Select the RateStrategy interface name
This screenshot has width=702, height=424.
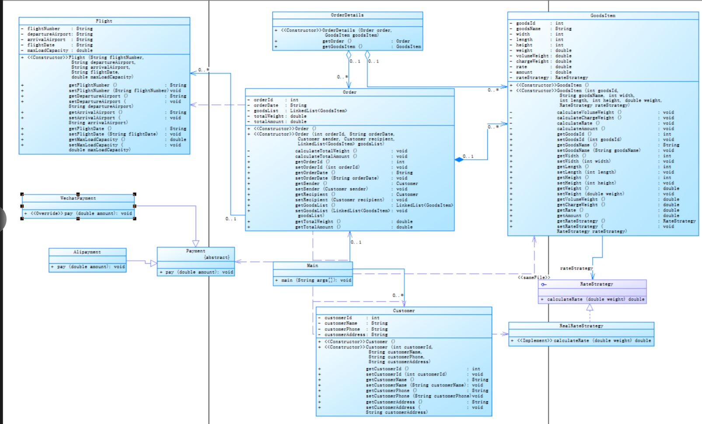coord(597,284)
